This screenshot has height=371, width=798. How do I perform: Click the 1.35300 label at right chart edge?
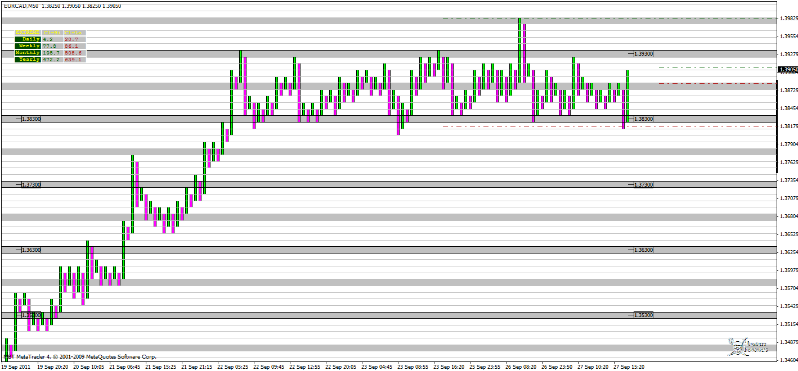click(x=643, y=315)
